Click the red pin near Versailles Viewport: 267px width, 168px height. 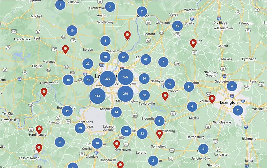tap(212, 98)
